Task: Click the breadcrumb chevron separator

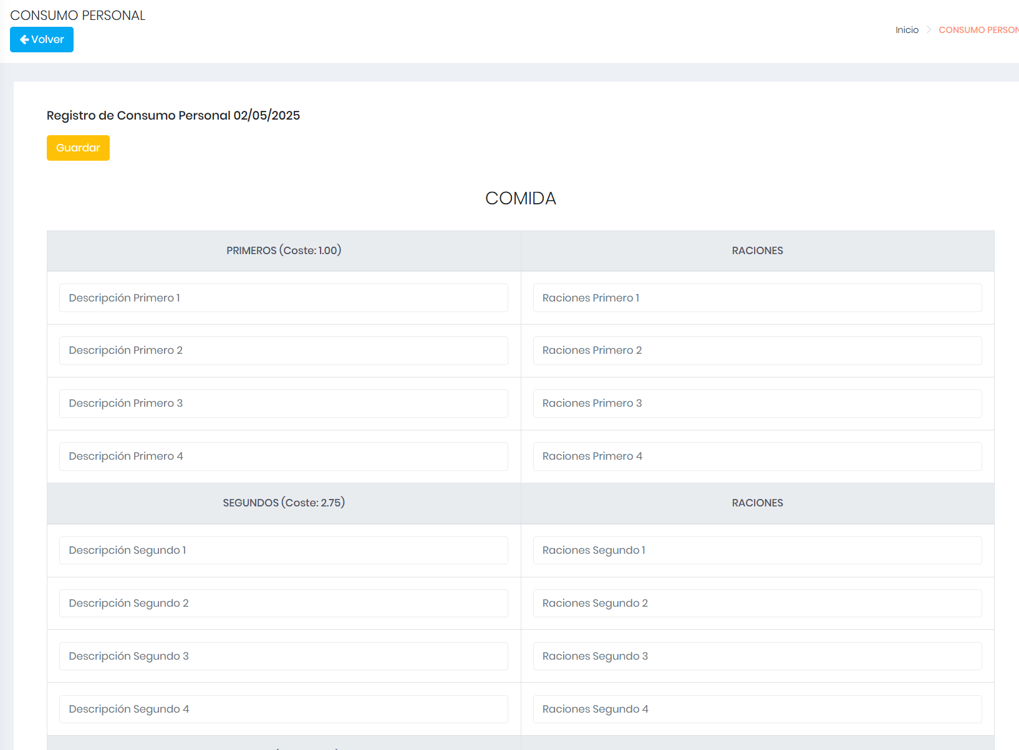Action: (x=929, y=30)
